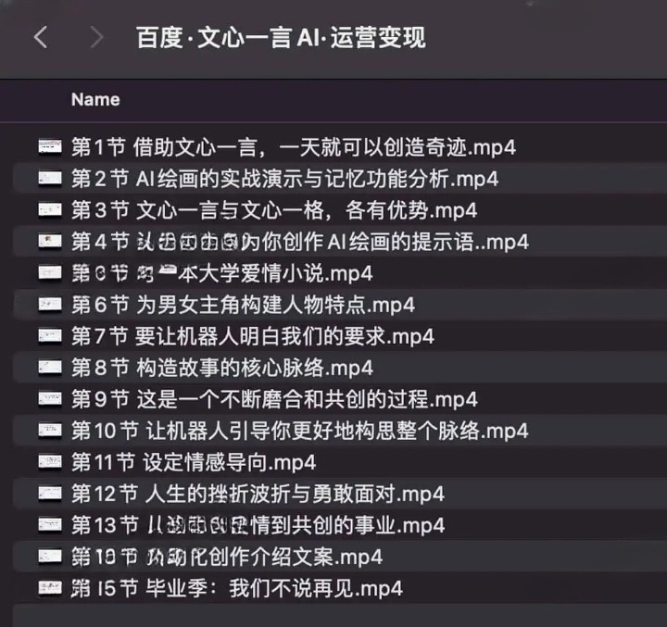Click the file icon for 第15节 video
This screenshot has height=627, width=667.
(x=50, y=588)
